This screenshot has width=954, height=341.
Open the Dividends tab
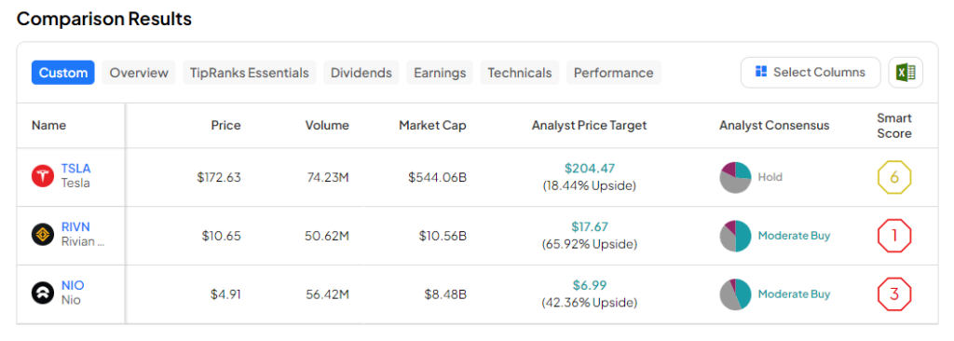361,73
